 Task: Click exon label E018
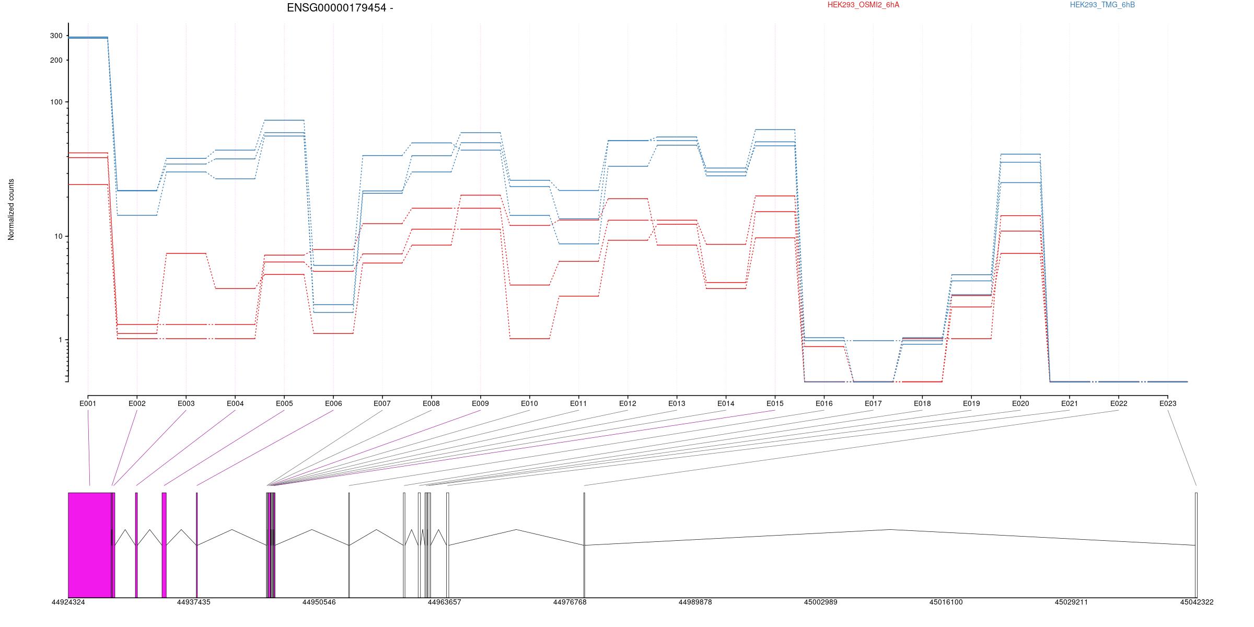(922, 403)
